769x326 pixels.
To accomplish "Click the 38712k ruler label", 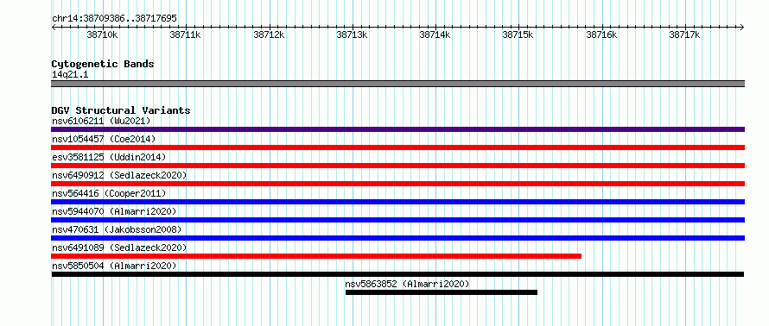I will [x=269, y=34].
